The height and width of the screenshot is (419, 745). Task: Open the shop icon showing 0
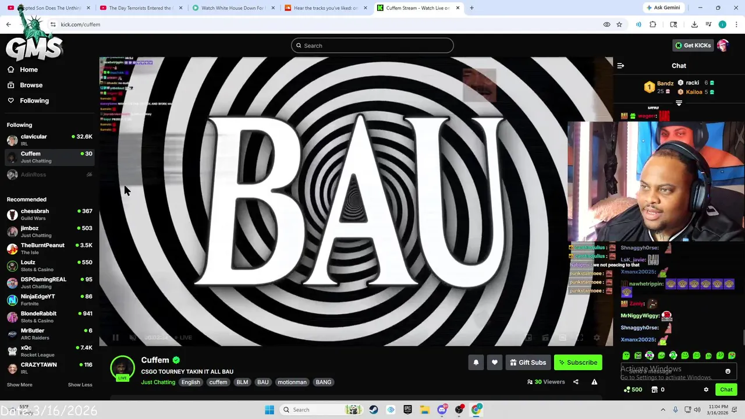658,390
